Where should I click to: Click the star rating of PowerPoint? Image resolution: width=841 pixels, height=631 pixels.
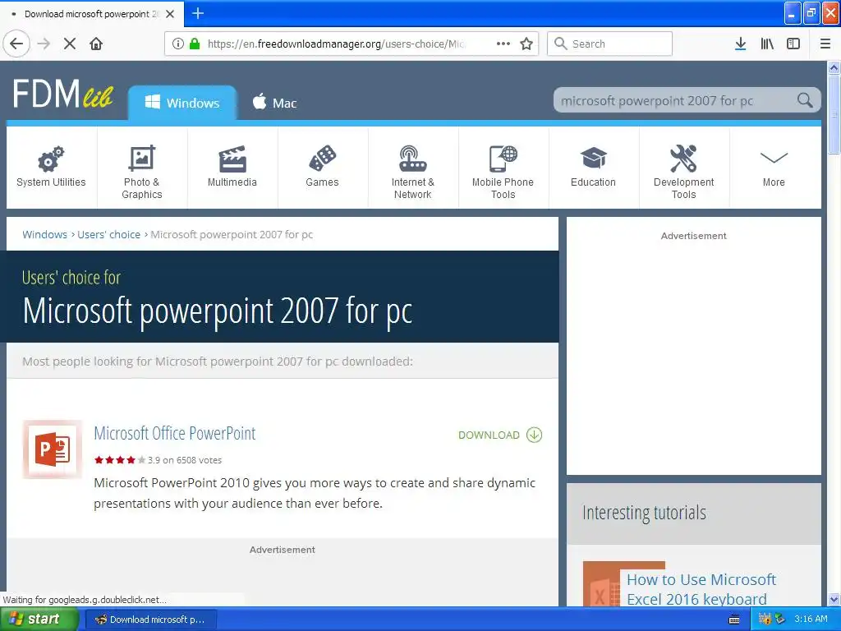(120, 460)
